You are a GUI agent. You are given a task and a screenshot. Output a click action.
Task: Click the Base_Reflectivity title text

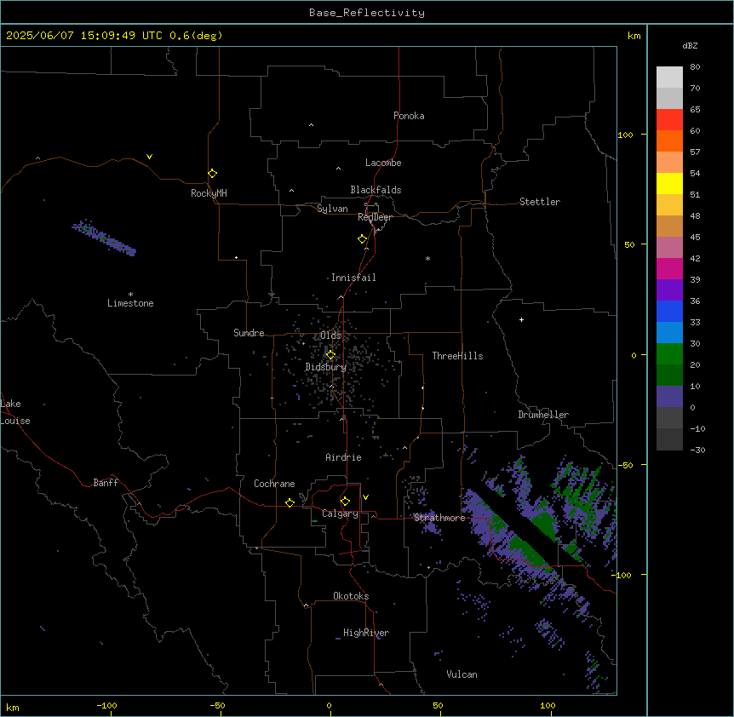pos(367,13)
